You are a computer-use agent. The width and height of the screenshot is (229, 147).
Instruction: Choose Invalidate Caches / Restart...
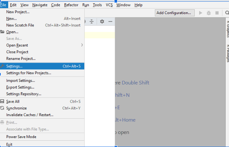tap(42, 115)
